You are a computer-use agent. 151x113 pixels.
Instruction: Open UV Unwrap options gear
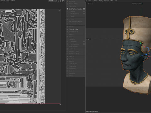pyautogui.click(x=84, y=12)
